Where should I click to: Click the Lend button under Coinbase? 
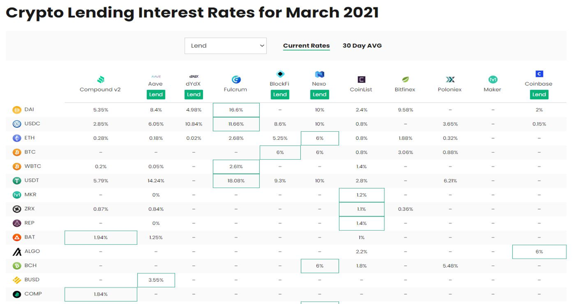pos(539,94)
